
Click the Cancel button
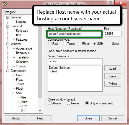click(x=113, y=118)
